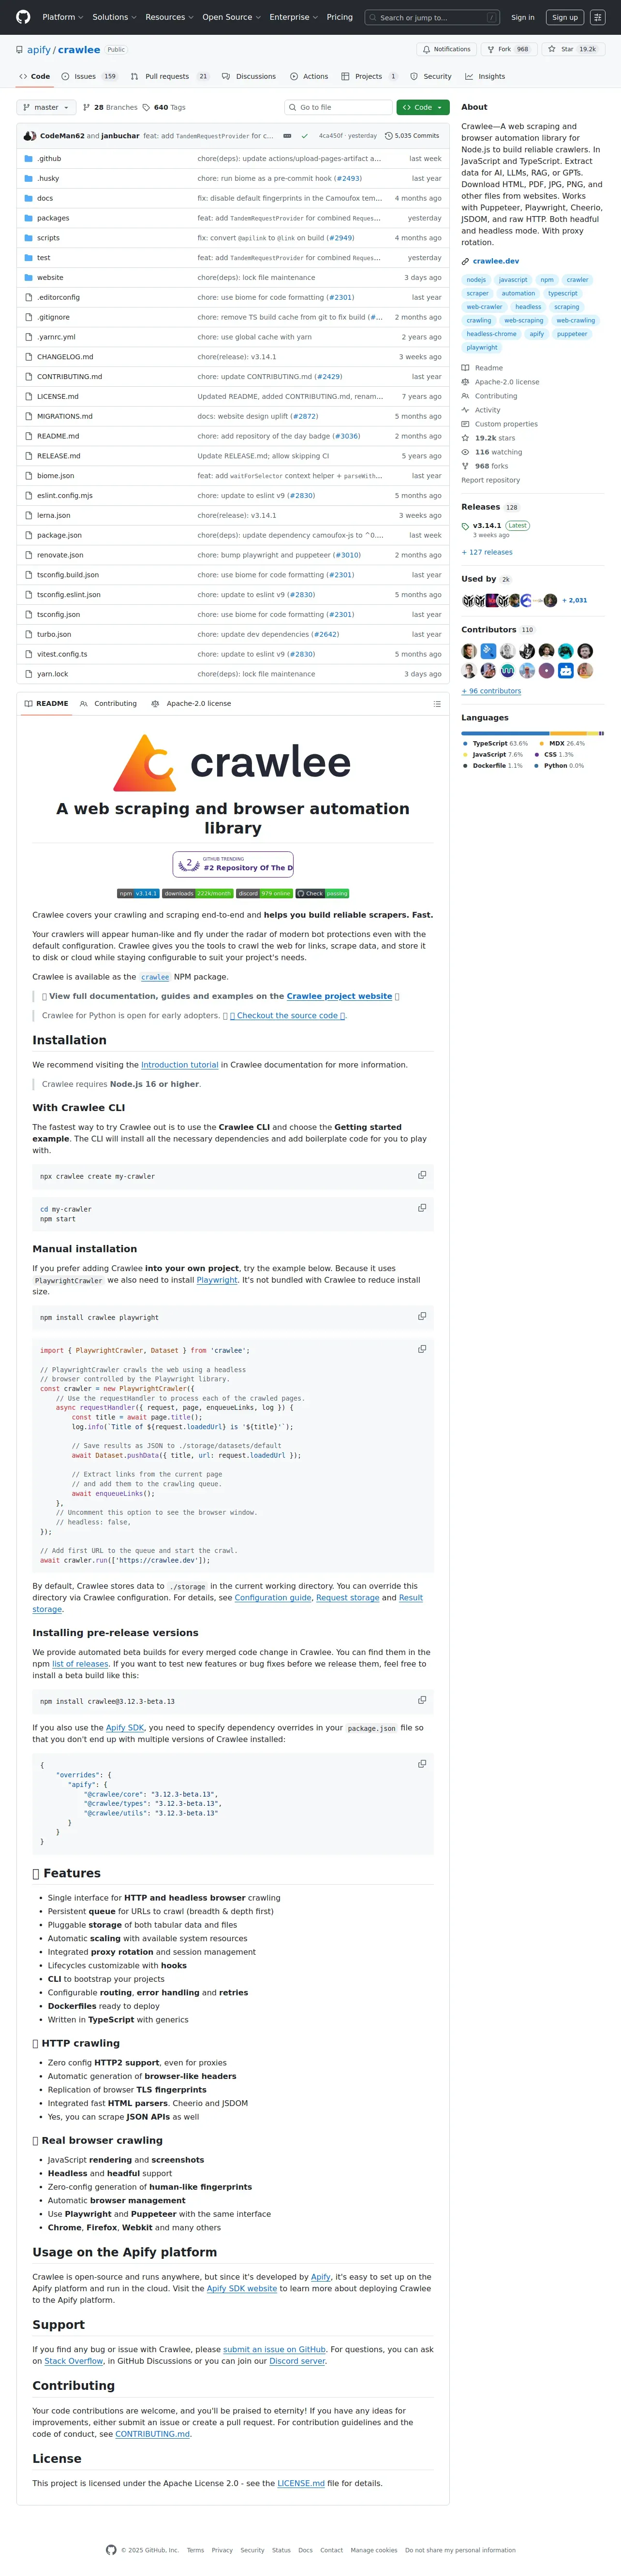
Task: Copy the PlaywrightCrawler import code example
Action: pos(422,1348)
